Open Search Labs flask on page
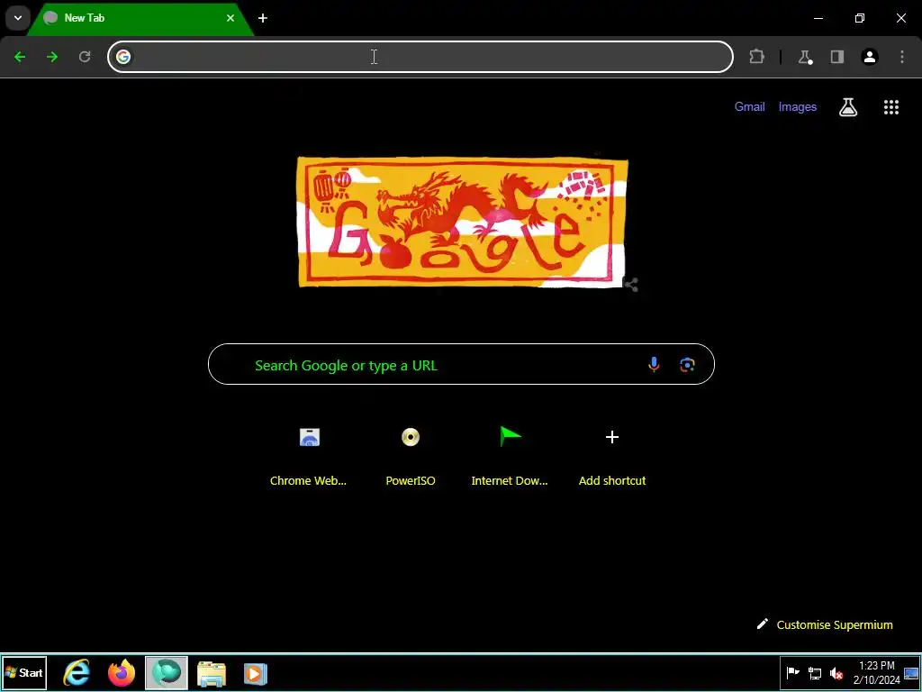The image size is (922, 692). (x=848, y=106)
